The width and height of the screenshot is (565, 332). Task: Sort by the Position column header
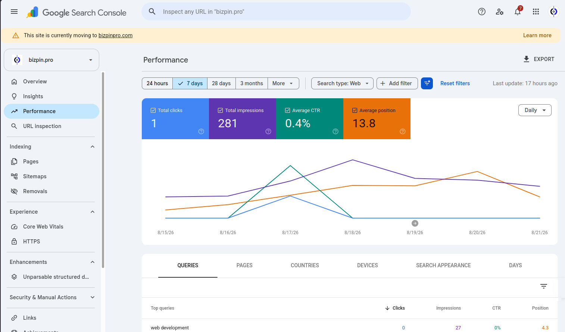[x=540, y=308]
